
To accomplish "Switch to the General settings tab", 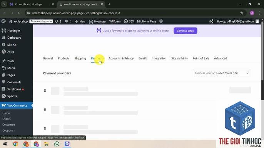I will tap(48, 58).
